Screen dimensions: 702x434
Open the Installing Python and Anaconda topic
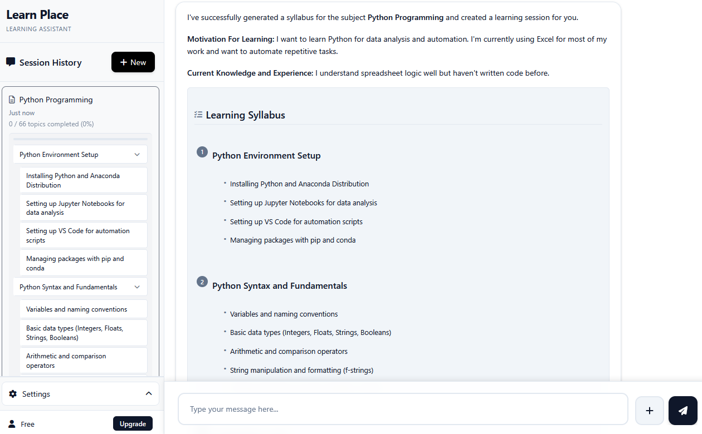83,180
